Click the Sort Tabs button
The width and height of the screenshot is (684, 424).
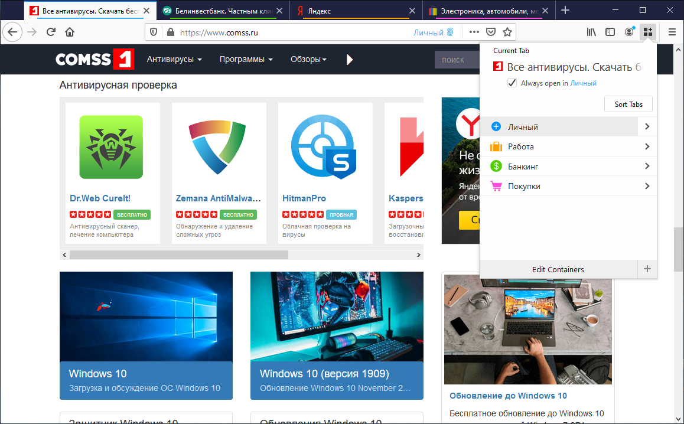pos(628,105)
